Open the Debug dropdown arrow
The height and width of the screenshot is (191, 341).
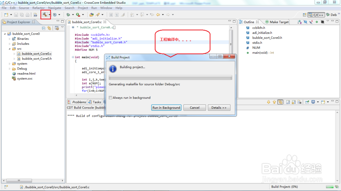click(x=73, y=15)
